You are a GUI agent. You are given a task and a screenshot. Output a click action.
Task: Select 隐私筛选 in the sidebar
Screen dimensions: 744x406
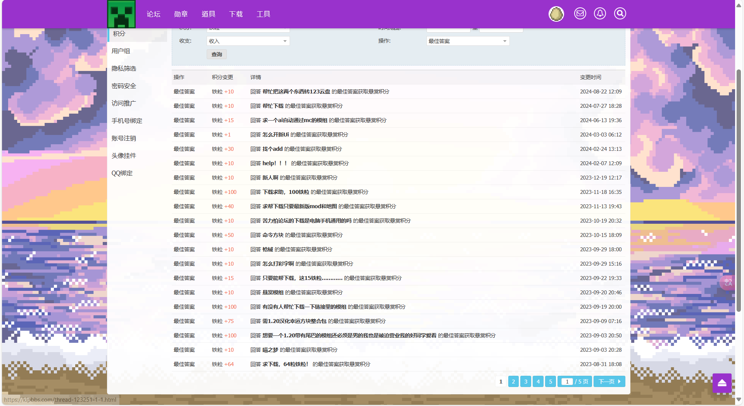[x=124, y=69]
